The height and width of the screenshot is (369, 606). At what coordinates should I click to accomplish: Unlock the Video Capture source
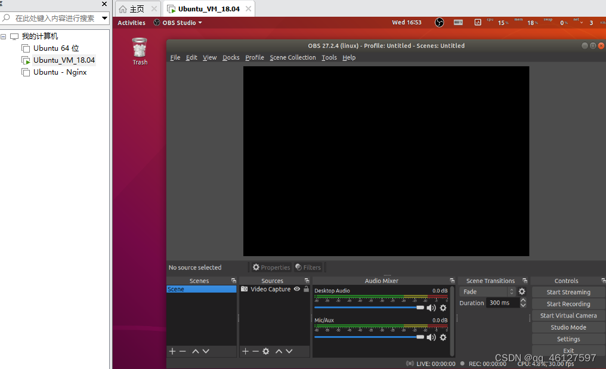pos(306,289)
